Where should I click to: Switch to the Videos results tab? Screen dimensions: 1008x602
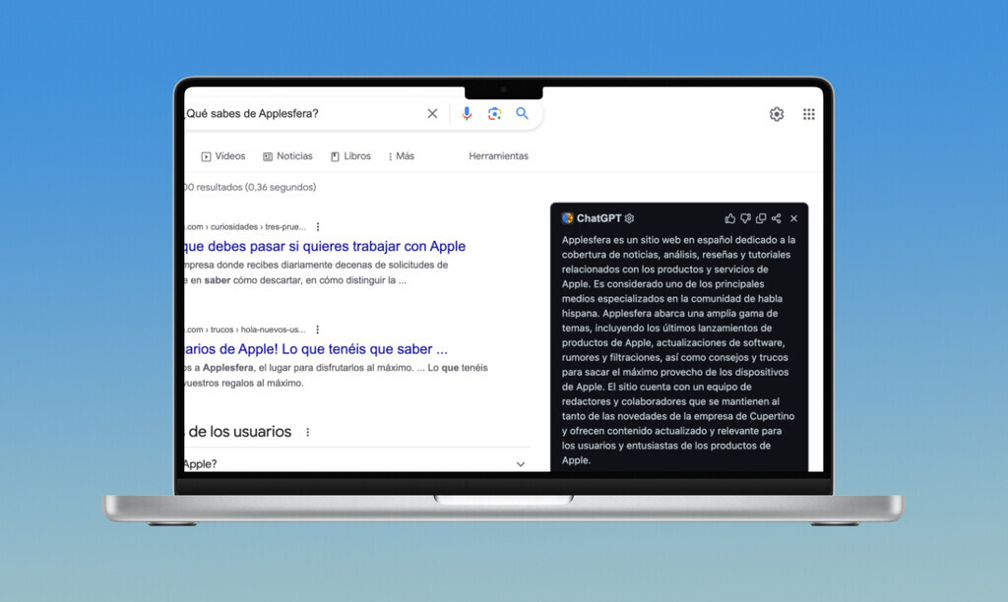[223, 155]
